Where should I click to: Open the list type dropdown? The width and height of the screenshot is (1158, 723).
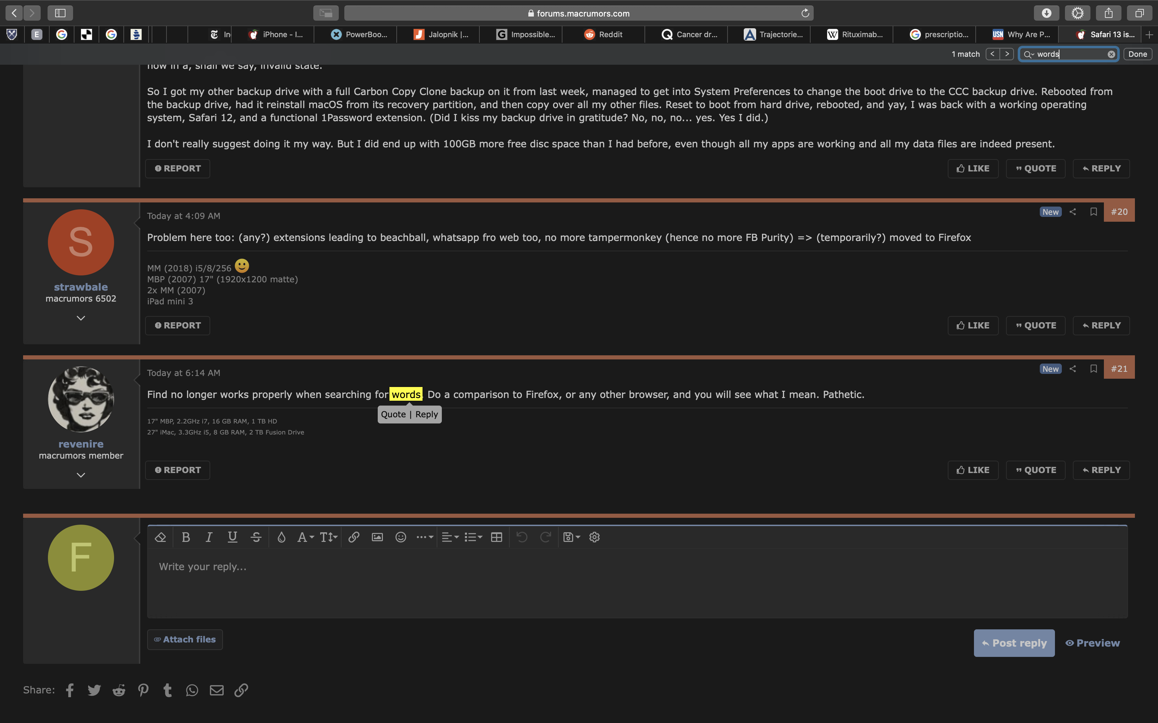click(x=473, y=537)
